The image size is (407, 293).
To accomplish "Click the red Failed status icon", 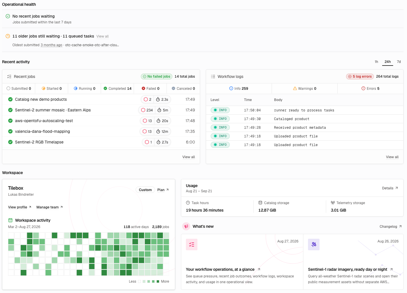I will click(143, 88).
